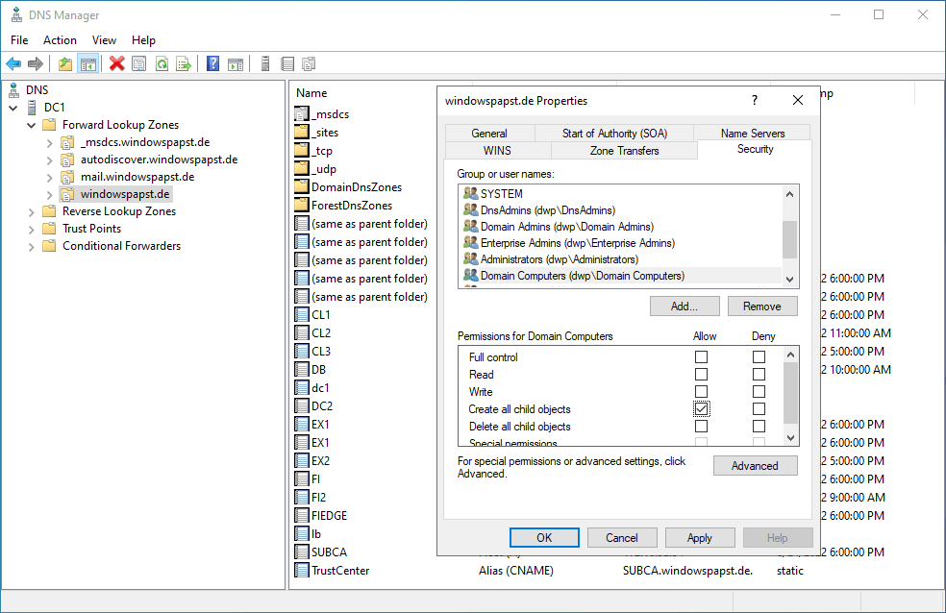
Task: Collapse the DC1 server node
Action: 13,108
